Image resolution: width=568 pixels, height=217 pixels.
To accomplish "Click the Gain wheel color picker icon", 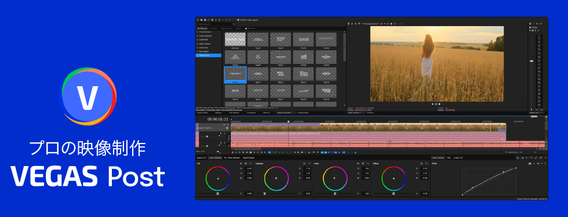I will [x=363, y=163].
